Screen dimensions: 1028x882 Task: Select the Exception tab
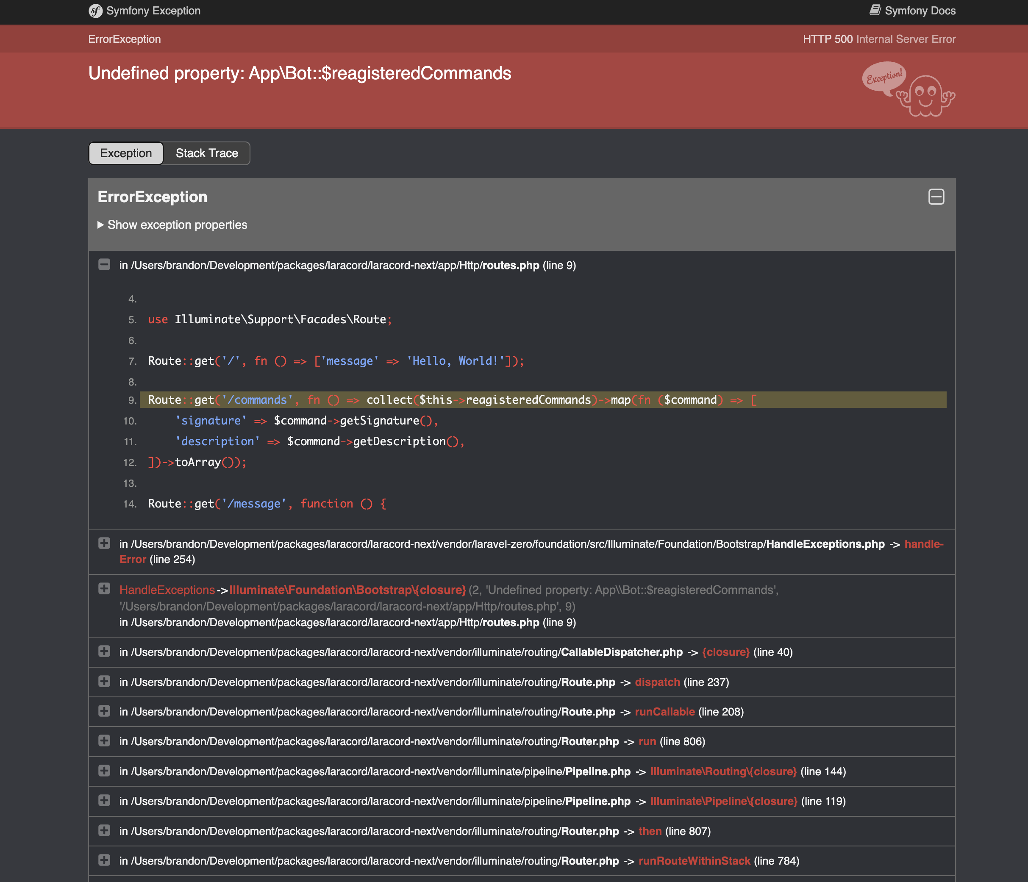(x=126, y=153)
